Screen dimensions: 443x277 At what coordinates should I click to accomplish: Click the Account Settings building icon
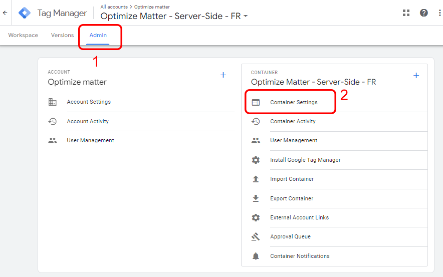click(x=53, y=102)
